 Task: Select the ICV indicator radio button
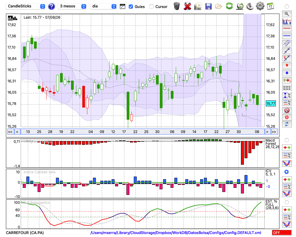(x=287, y=172)
